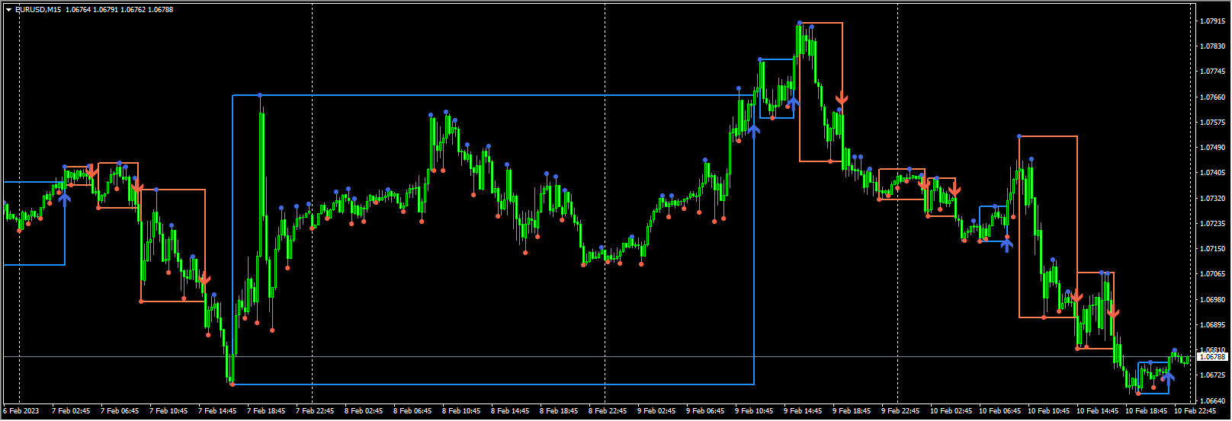Viewport: 1232px width, 421px height.
Task: Click time axis label 7 Feb 02:45
Action: click(71, 411)
